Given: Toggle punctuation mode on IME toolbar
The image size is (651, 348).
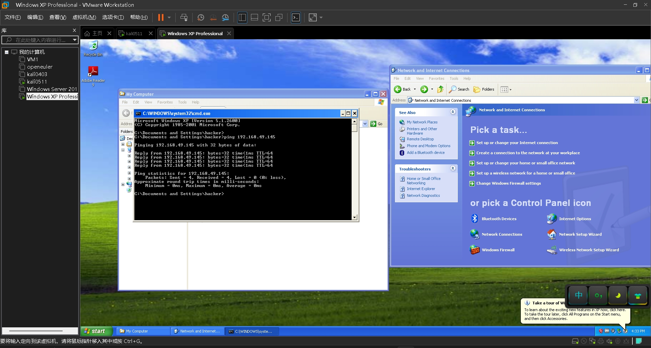Looking at the screenshot, I should pyautogui.click(x=598, y=295).
